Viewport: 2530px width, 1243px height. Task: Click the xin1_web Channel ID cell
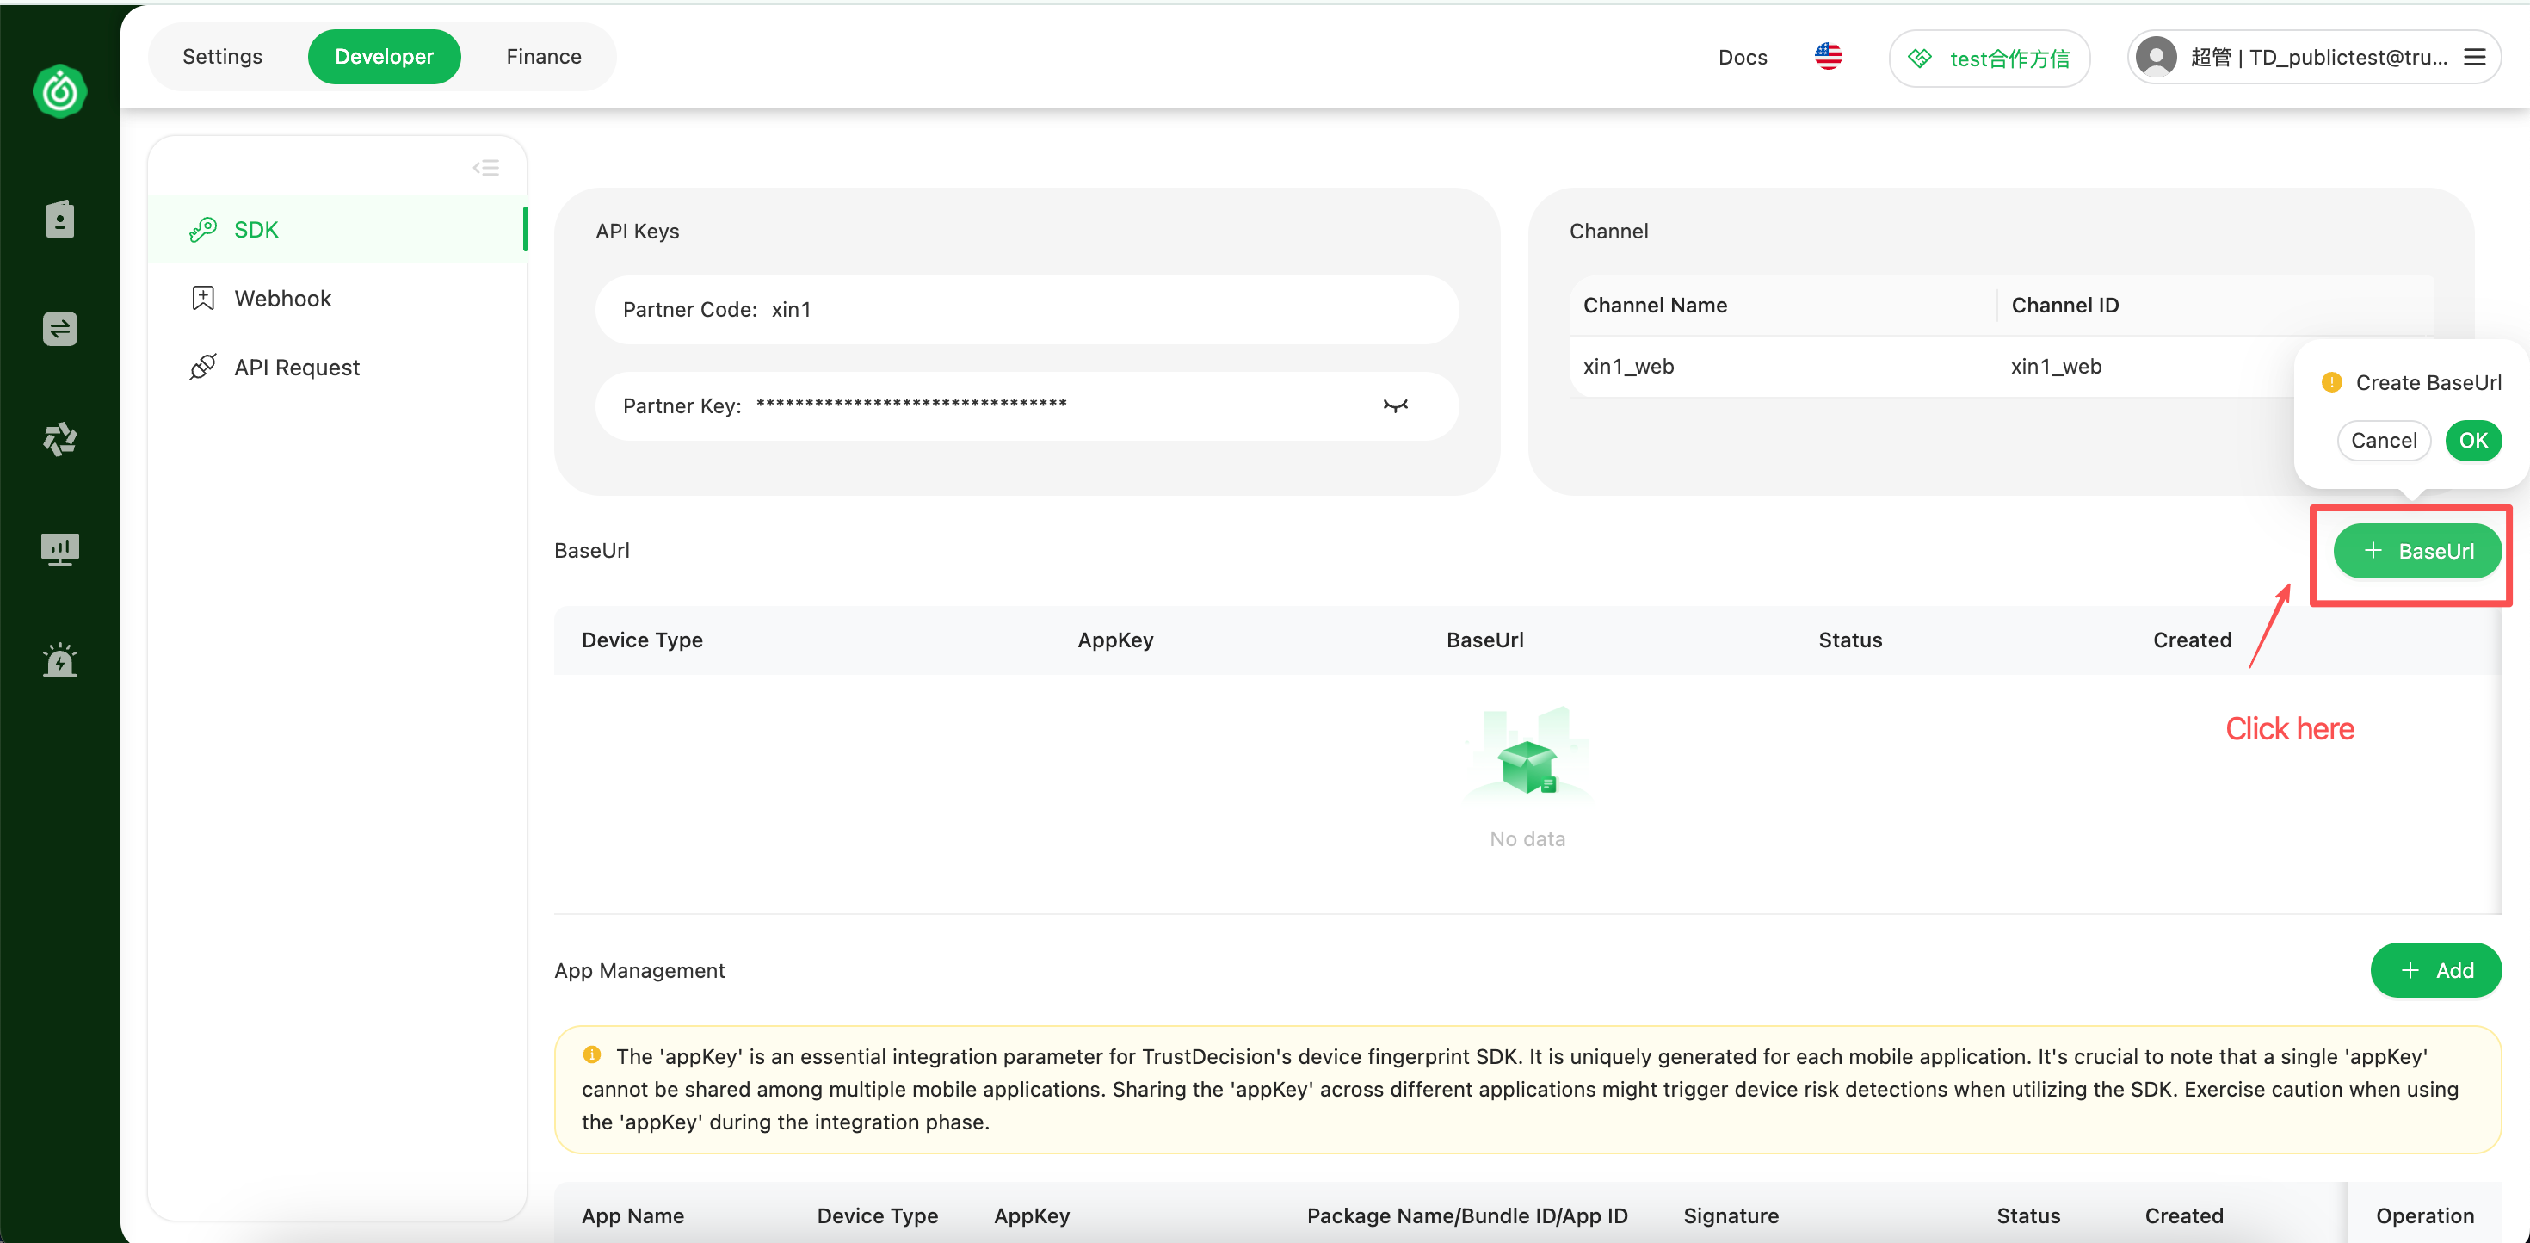(x=2056, y=367)
